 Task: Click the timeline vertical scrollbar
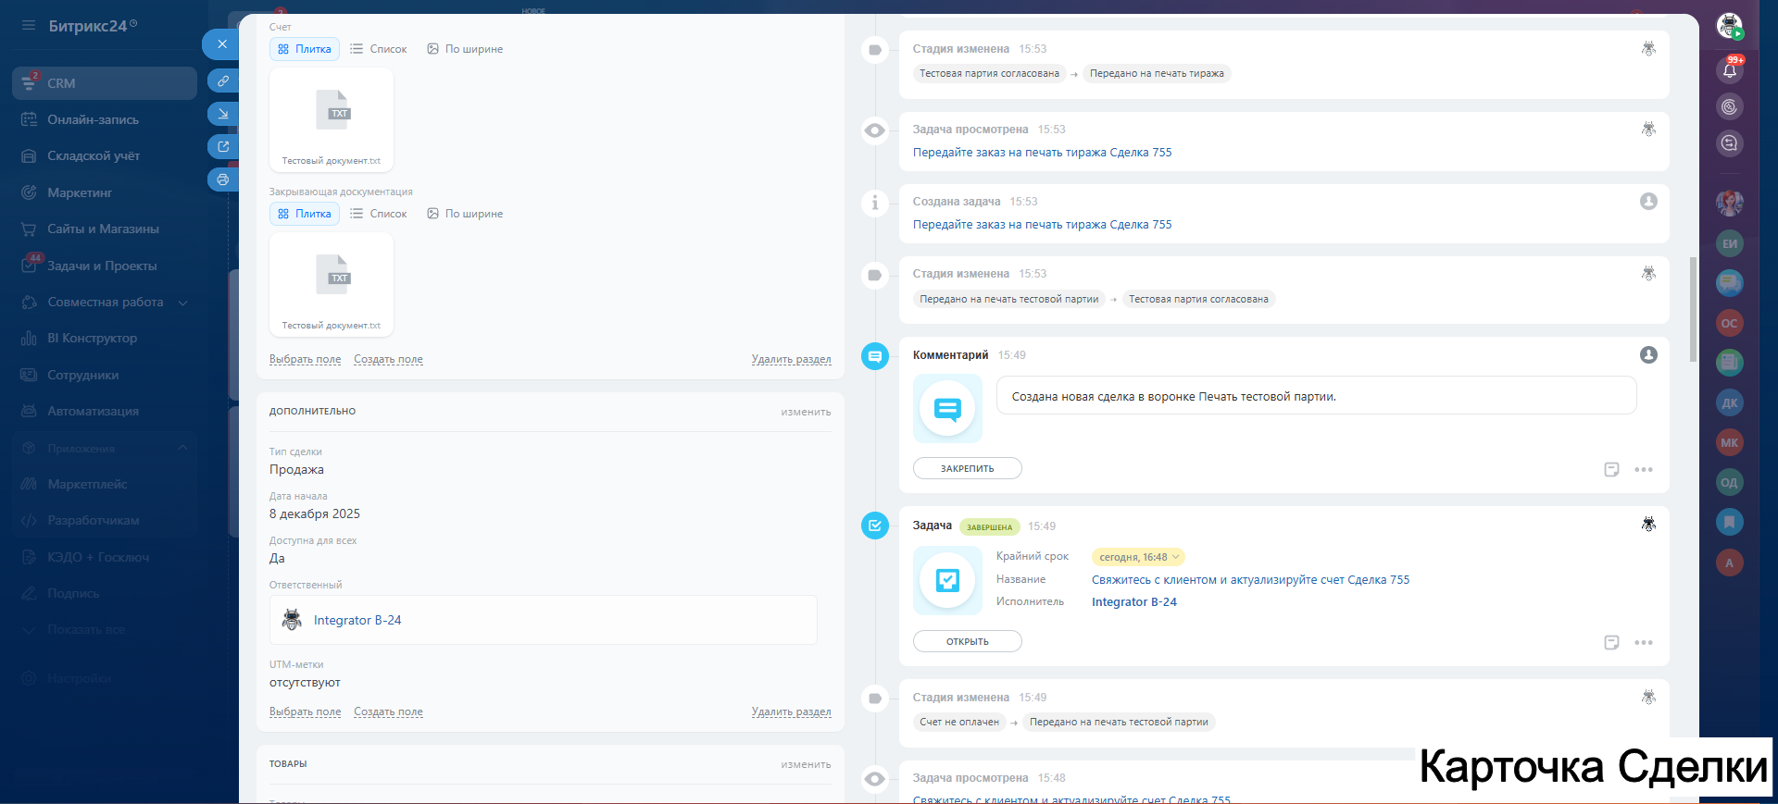(1693, 310)
